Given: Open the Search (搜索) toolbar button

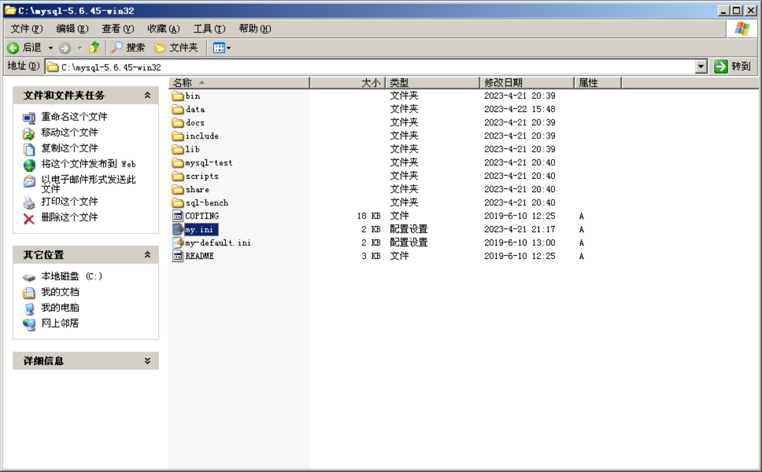Looking at the screenshot, I should coord(128,47).
